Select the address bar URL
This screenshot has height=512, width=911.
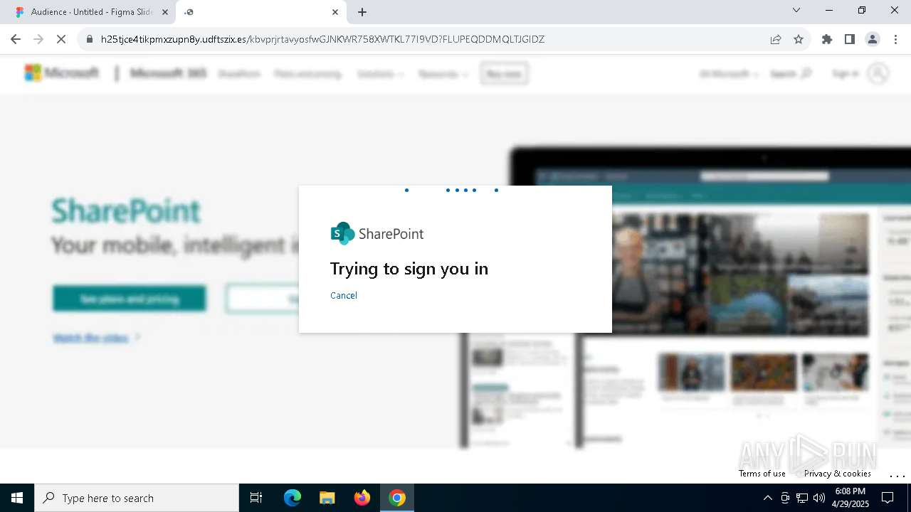[322, 40]
